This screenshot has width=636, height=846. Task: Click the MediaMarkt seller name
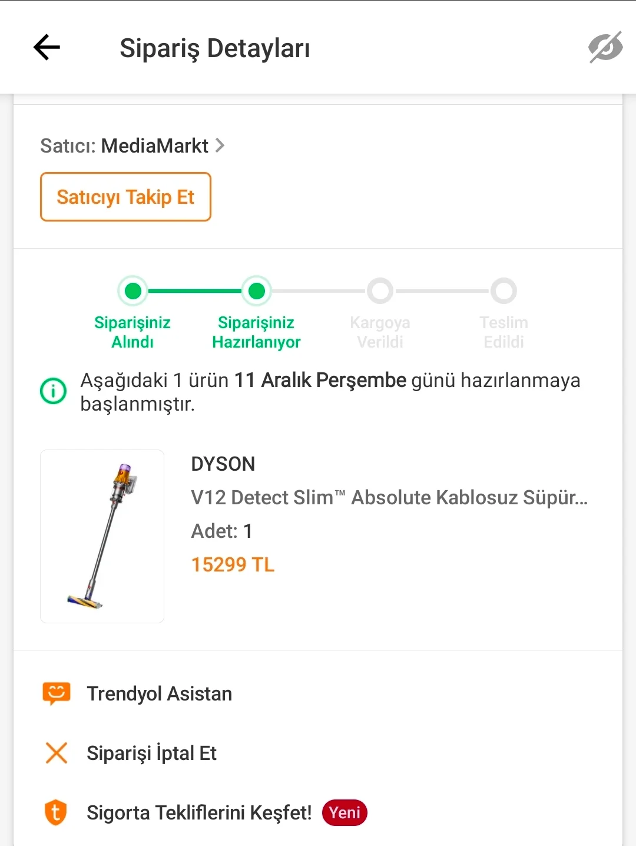tap(154, 146)
